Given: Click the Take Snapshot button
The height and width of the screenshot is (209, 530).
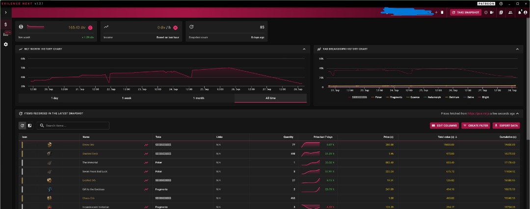Looking at the screenshot, I should [x=466, y=12].
